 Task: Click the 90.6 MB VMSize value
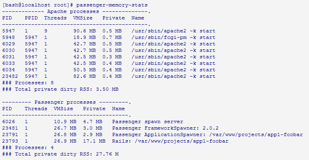(85, 31)
